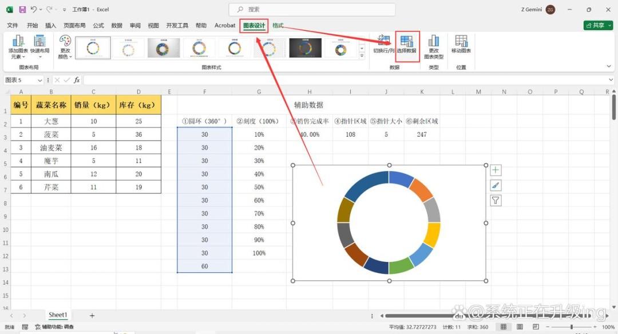Click the 共享 share button
The height and width of the screenshot is (334, 618).
point(599,25)
